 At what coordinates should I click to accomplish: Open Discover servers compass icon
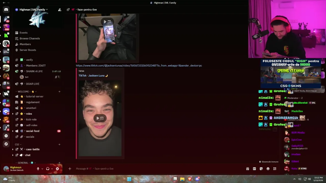[6, 144]
